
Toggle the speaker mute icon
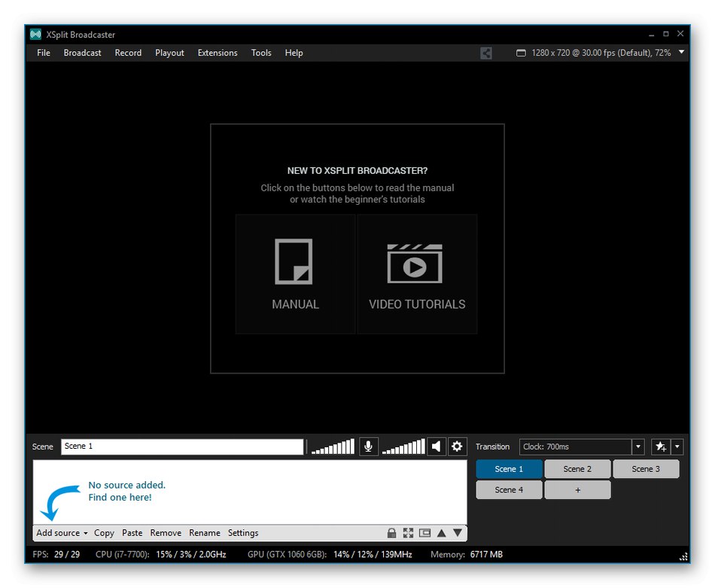point(437,446)
